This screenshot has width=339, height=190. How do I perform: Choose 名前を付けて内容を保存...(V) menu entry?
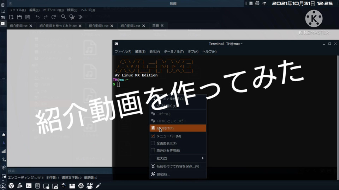[178, 166]
